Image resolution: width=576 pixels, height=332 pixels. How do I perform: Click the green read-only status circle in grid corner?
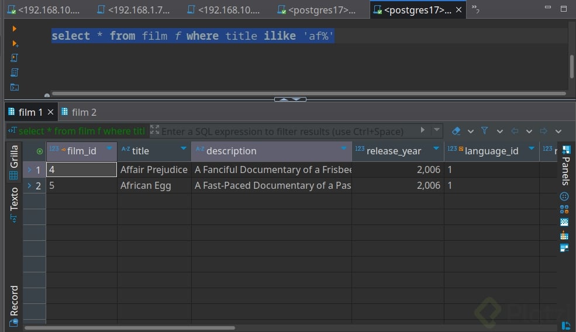pos(40,151)
